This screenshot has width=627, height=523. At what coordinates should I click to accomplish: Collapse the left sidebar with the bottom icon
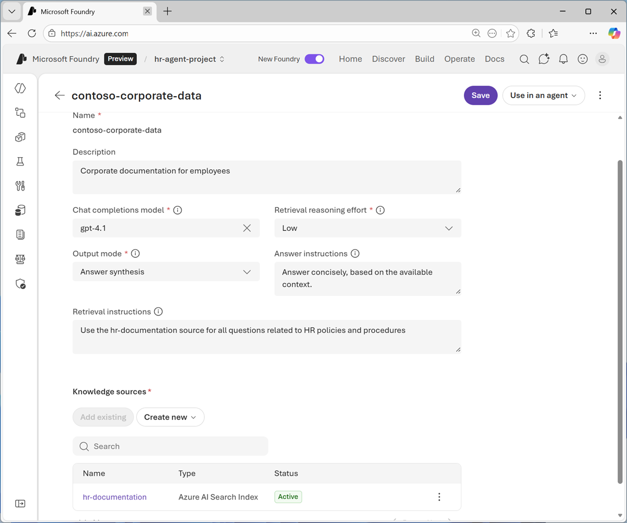pos(20,503)
